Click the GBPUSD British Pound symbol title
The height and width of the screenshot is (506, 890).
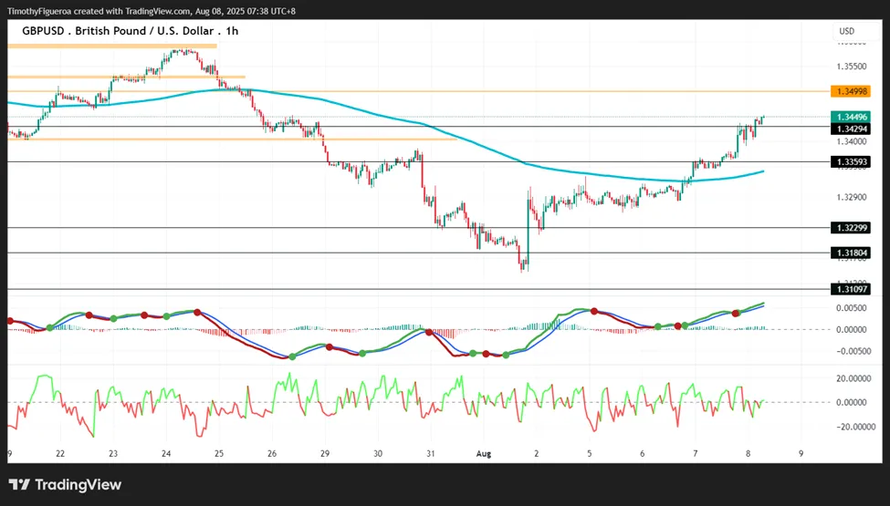pyautogui.click(x=130, y=31)
